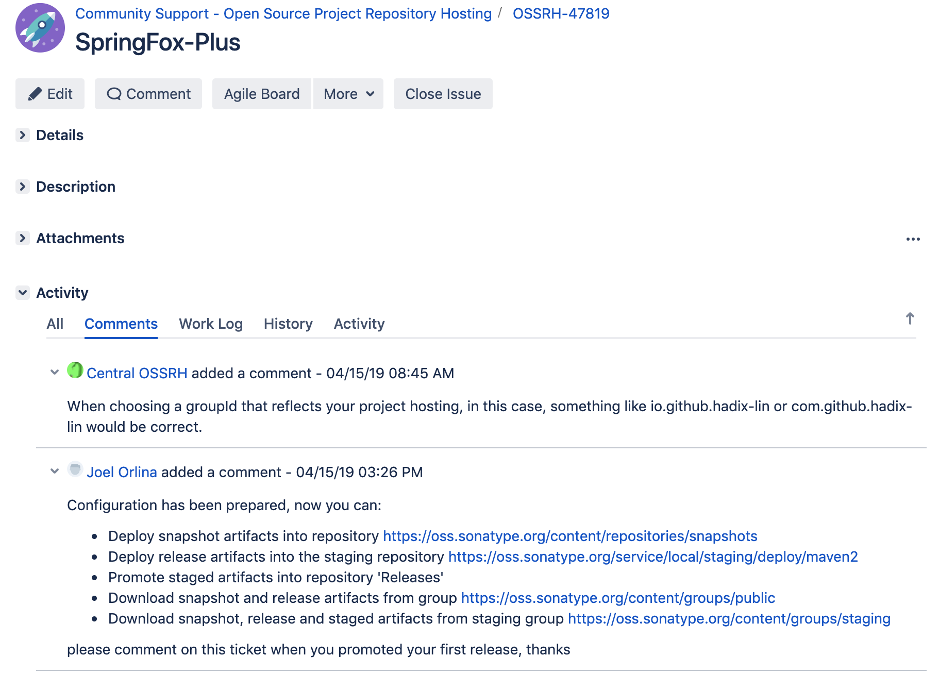Viewport: 939px width, 673px height.
Task: Open the More dropdown menu
Action: coord(348,94)
